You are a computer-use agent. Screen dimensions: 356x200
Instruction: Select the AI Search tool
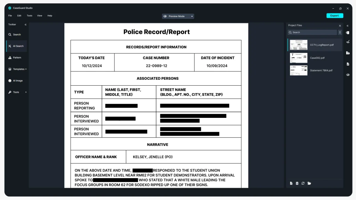pos(16,46)
